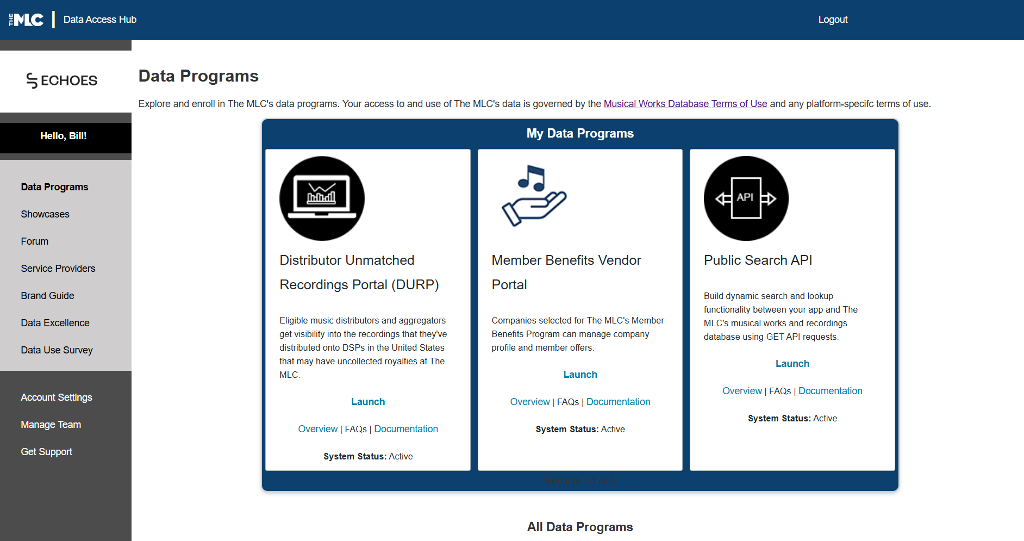Open Data Use Survey in sidebar
The height and width of the screenshot is (541, 1024).
[x=57, y=350]
